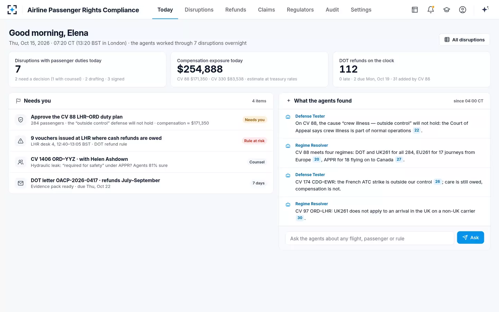The height and width of the screenshot is (312, 499).
Task: Click agent icon beside CV 88 Defense Tester
Action: (x=288, y=117)
